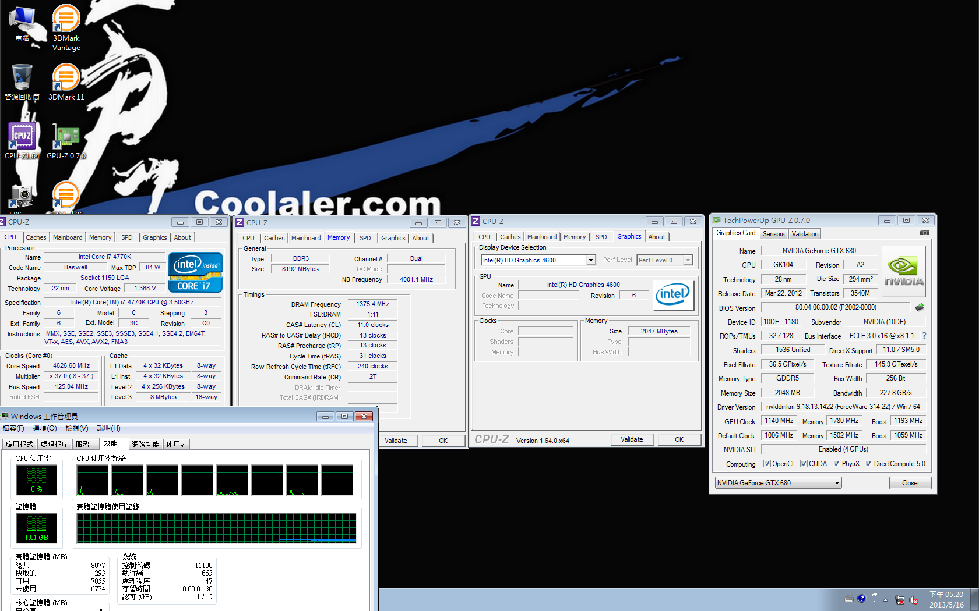Click the blue help icon in the tray
This screenshot has width=979, height=611.
tap(862, 598)
